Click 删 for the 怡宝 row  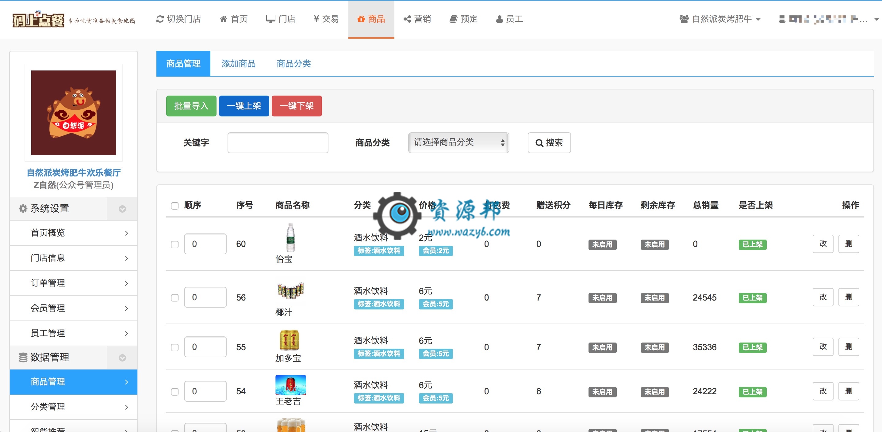(x=849, y=244)
